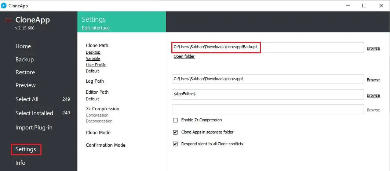Click the Compression link under 7z Compression
This screenshot has width=390, height=171.
tap(97, 115)
